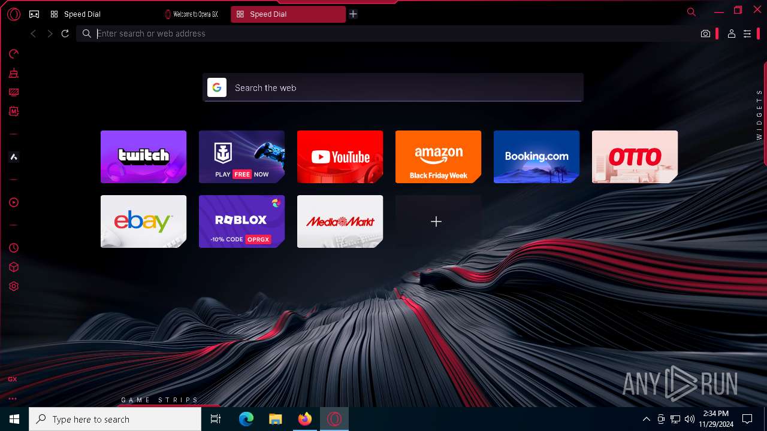Image resolution: width=767 pixels, height=431 pixels.
Task: Open the taskbar clock showing 2:34 PM
Action: [x=715, y=419]
